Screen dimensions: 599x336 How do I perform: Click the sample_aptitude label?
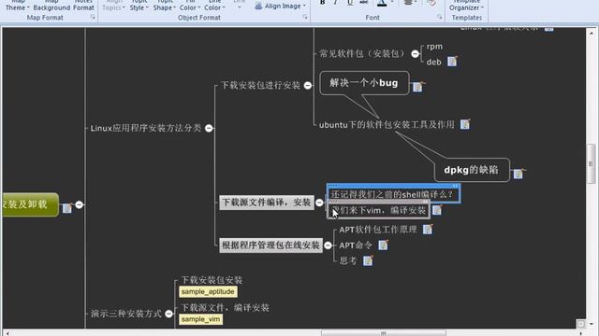tap(208, 292)
